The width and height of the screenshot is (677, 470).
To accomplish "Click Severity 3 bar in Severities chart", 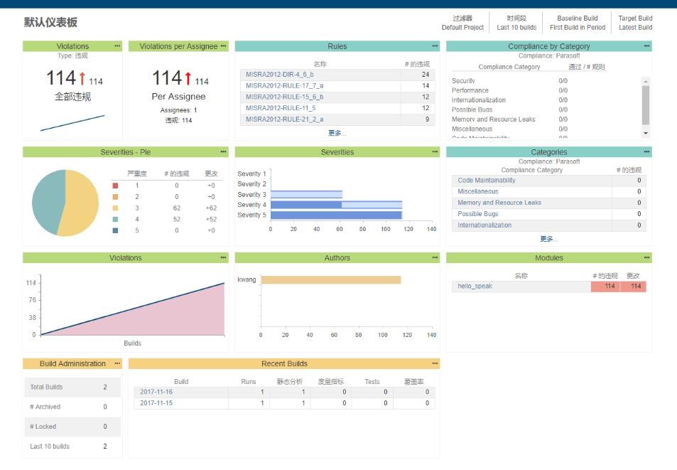I will 306,194.
